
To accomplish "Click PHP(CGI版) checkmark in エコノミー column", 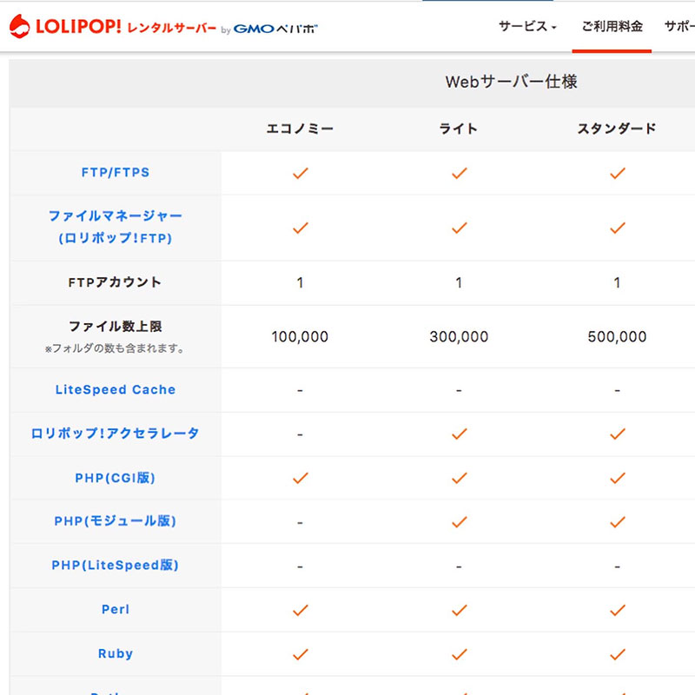I will 301,478.
